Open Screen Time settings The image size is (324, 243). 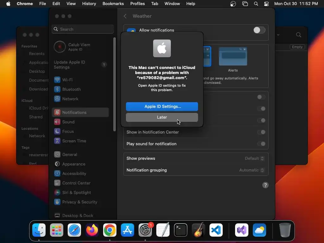point(80,141)
